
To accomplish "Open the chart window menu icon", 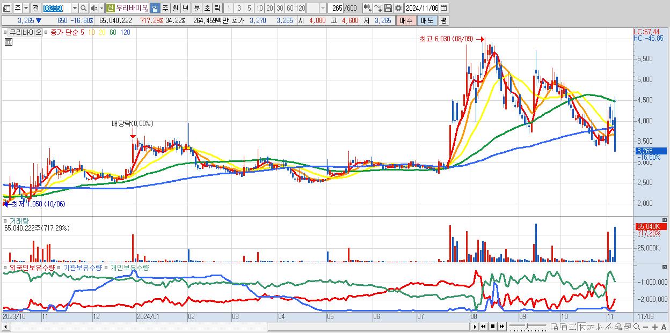I will pos(6,9).
